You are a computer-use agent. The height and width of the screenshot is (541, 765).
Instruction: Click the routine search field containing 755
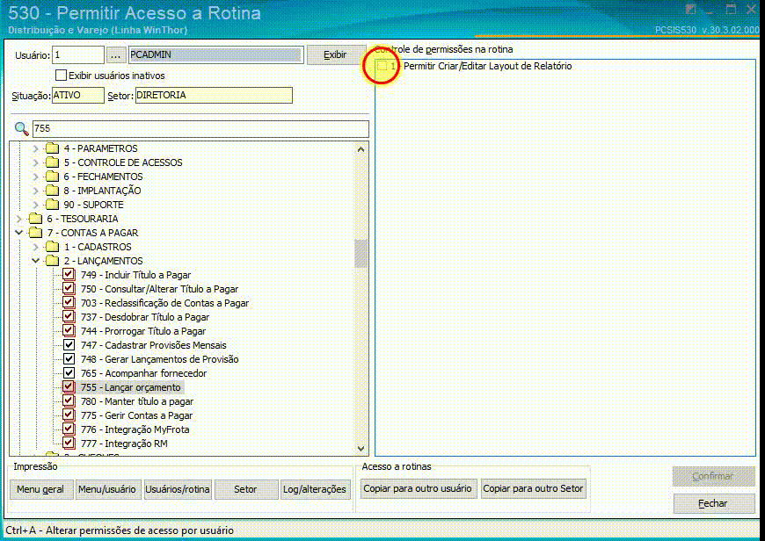(200, 129)
